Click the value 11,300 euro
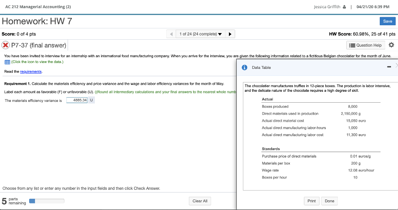 pyautogui.click(x=356, y=135)
